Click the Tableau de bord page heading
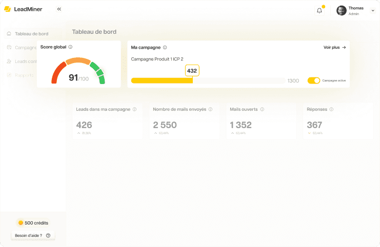This screenshot has height=247, width=380. click(x=94, y=32)
